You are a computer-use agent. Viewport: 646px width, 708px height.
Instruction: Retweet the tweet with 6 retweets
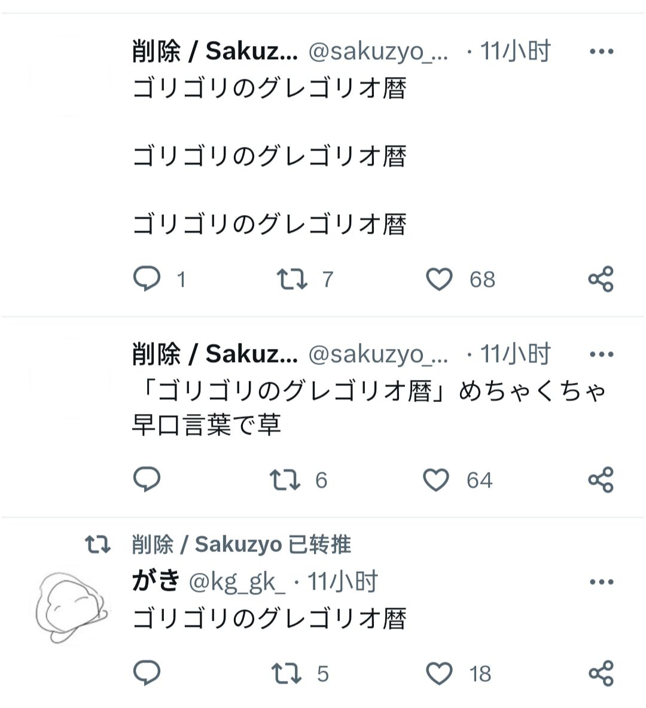point(285,480)
